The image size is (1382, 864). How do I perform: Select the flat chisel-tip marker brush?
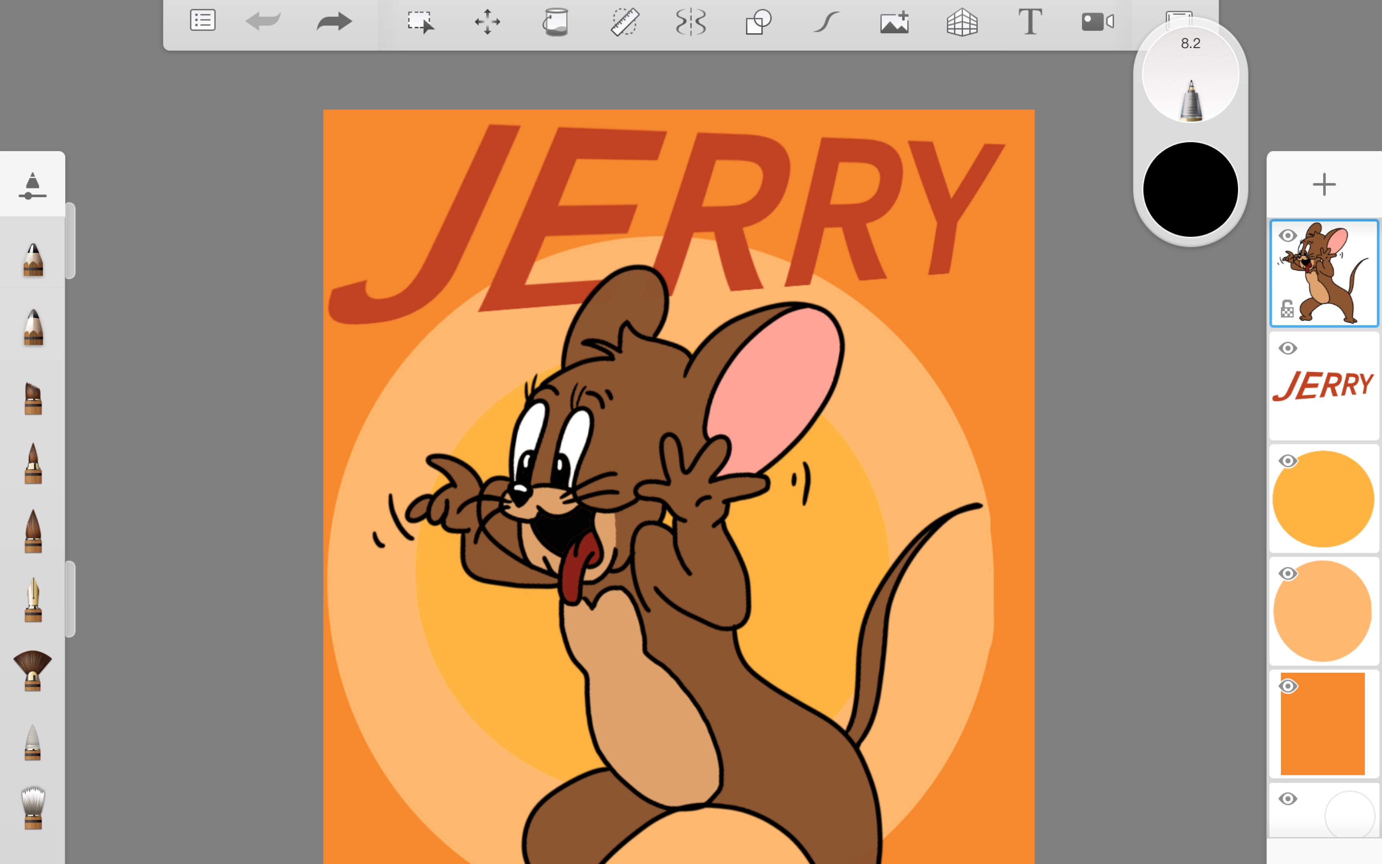point(33,398)
